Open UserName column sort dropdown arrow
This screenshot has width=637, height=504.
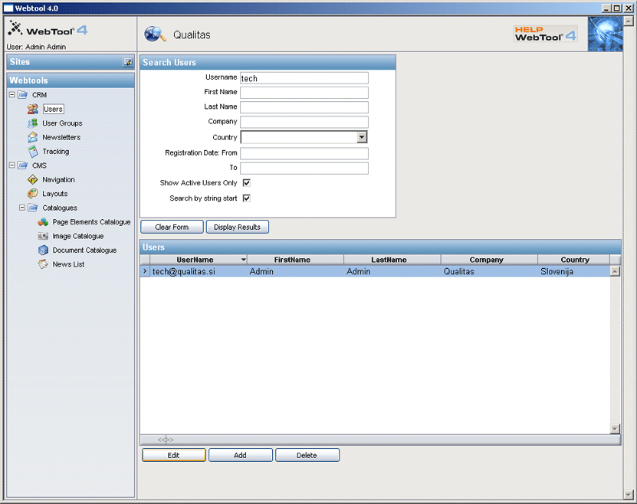tap(243, 260)
